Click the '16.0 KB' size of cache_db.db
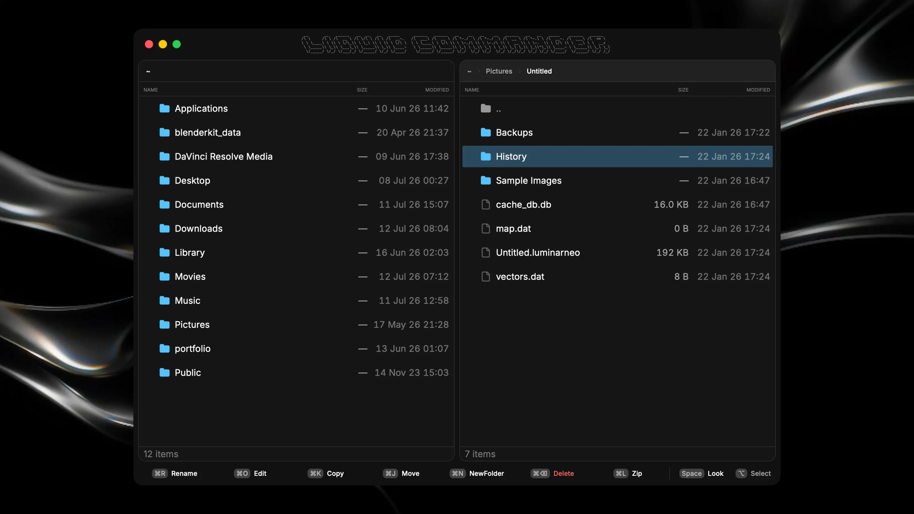The width and height of the screenshot is (914, 514). point(671,204)
